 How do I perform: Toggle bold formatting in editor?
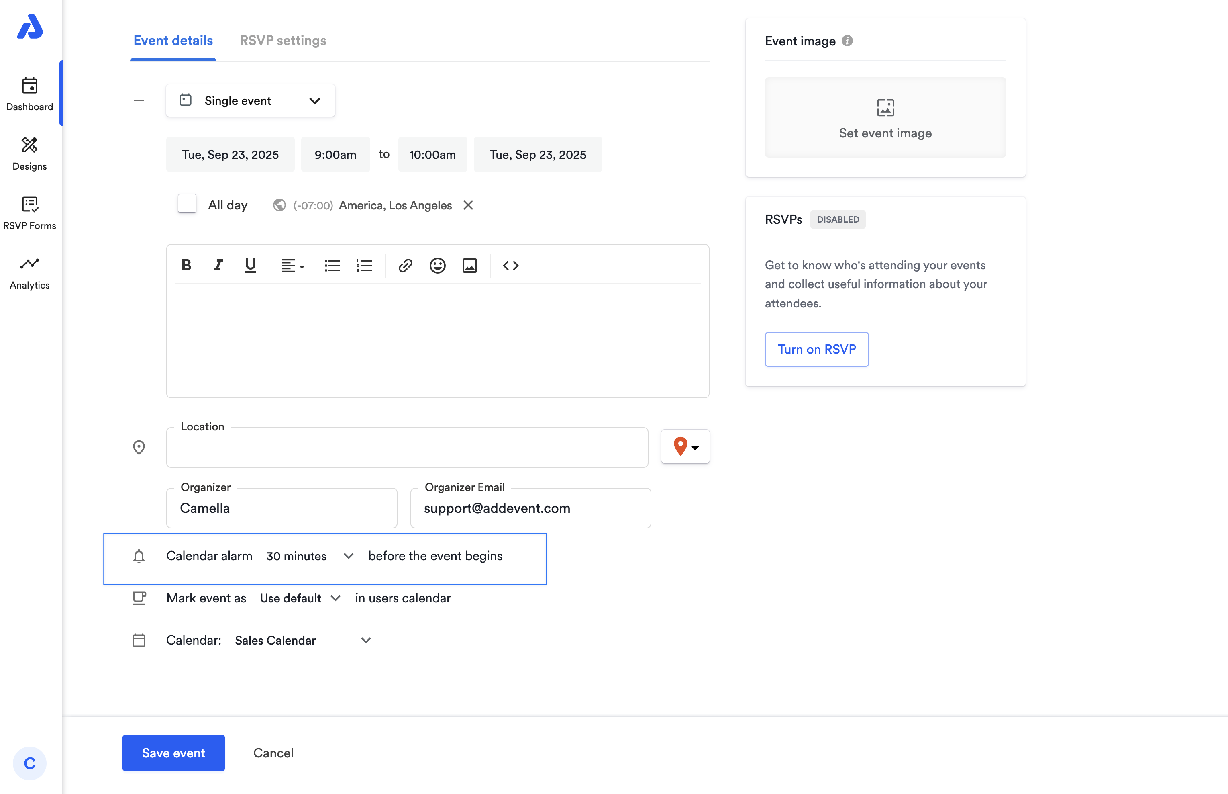pos(186,266)
